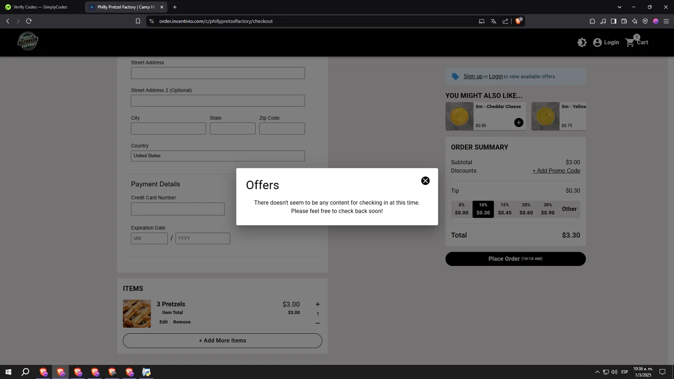Edit the 3 Pretzels item

coord(164,322)
